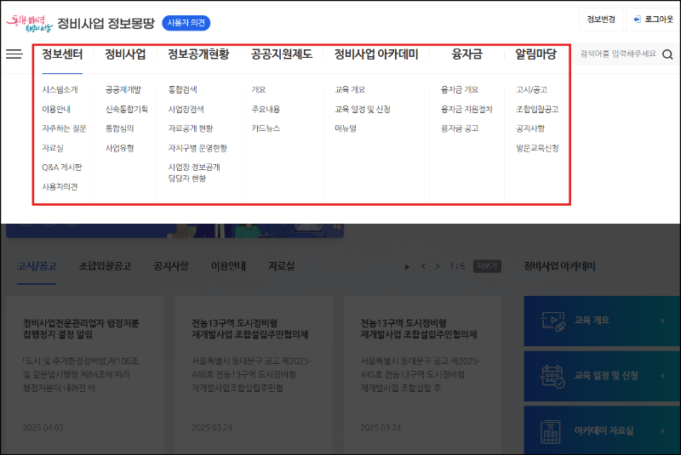The image size is (681, 455).
Task: Open 정비사업전문관리업자 행정처분 notice card
Action: pyautogui.click(x=85, y=375)
